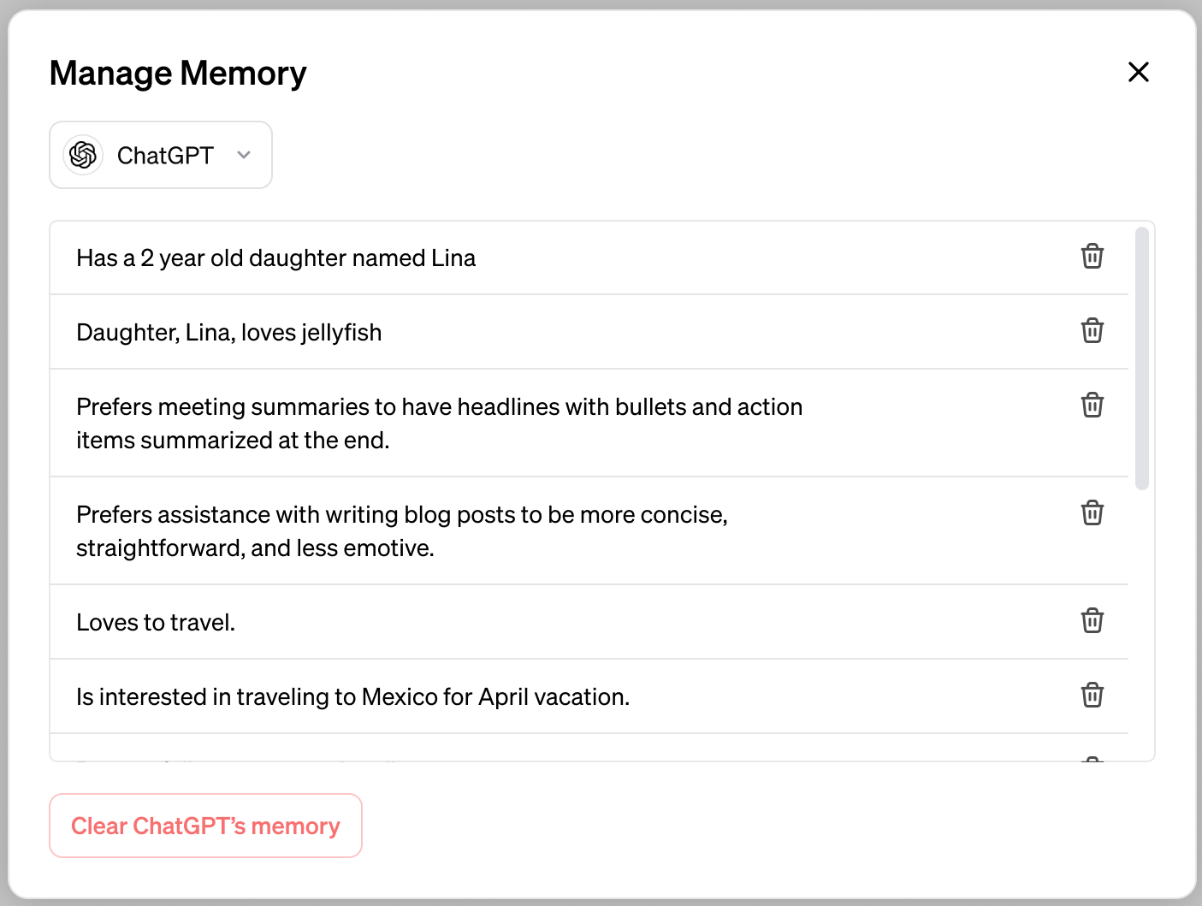1202x906 pixels.
Task: Click the 'Daughter, Lina, loves jellyfish' text
Action: (x=229, y=332)
